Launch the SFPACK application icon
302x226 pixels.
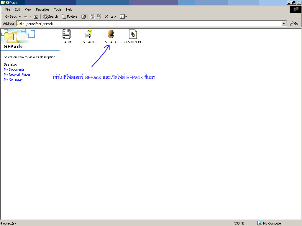pos(111,37)
